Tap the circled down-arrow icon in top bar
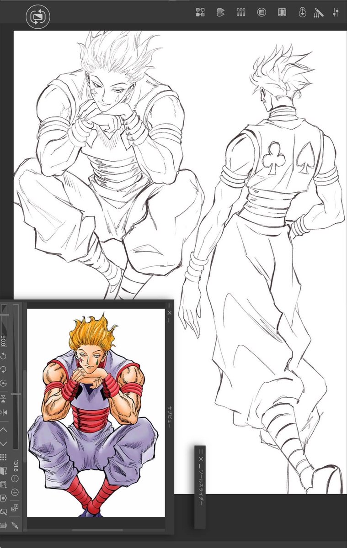 (302, 12)
